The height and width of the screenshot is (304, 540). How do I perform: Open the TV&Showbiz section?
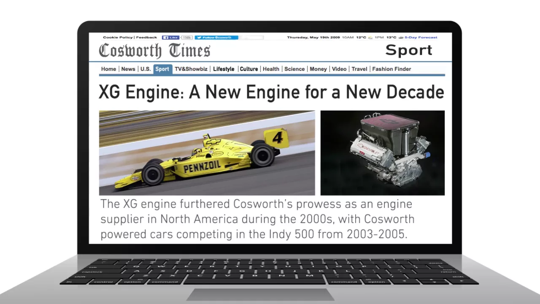[x=191, y=69]
